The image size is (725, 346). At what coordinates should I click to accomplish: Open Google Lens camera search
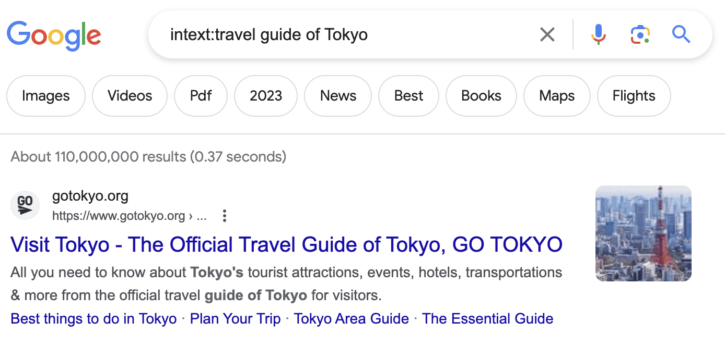coord(640,34)
